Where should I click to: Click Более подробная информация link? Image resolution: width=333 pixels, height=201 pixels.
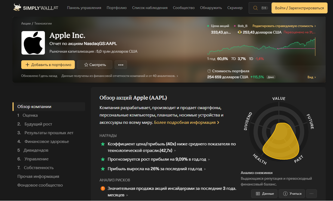tap(187, 122)
